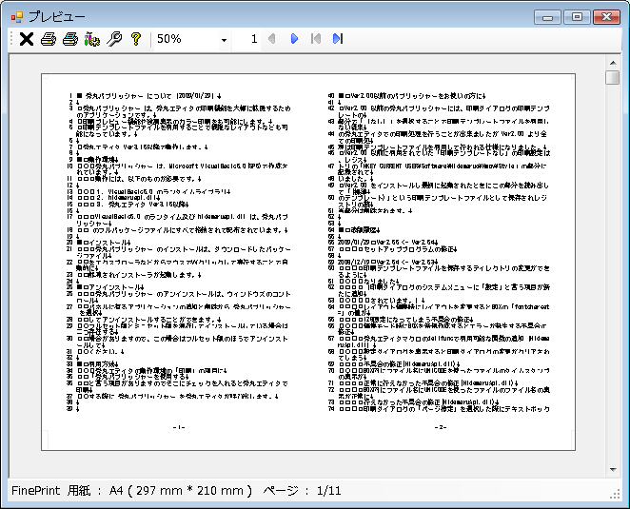Click the magnifier search icon
Viewport: 630px width, 509px height.
click(114, 39)
